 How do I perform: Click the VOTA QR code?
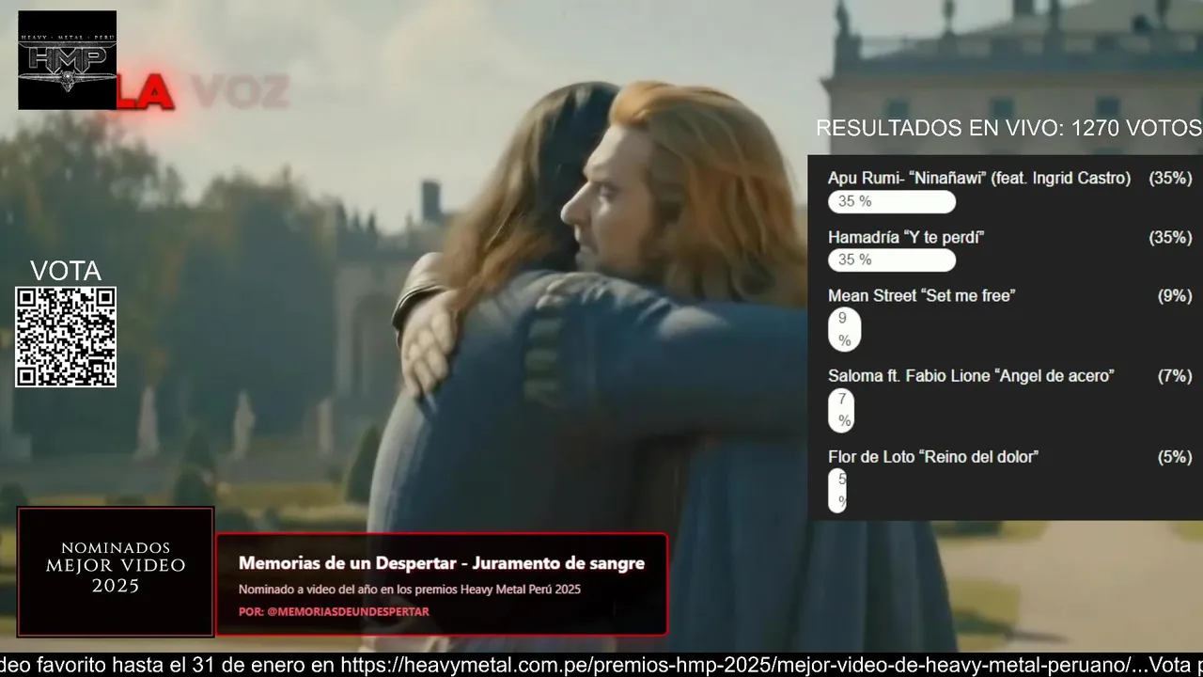(x=66, y=337)
